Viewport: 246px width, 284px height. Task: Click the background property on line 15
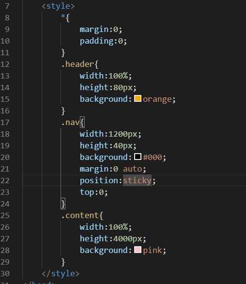pyautogui.click(x=104, y=99)
